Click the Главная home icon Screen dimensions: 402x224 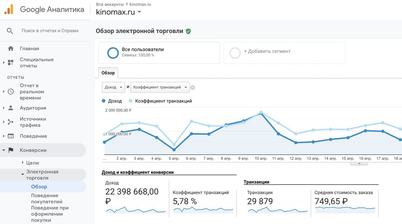click(x=11, y=49)
